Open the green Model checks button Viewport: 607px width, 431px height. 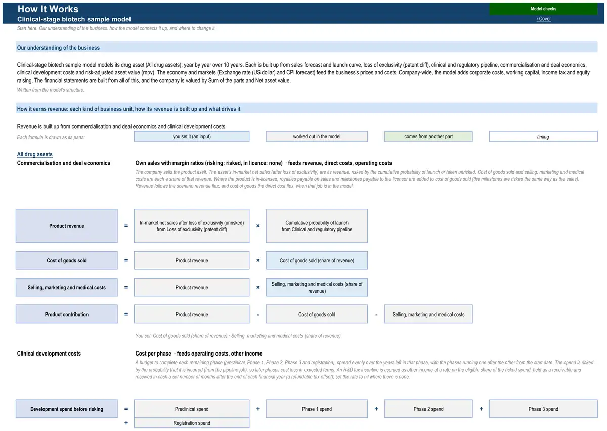coord(543,9)
